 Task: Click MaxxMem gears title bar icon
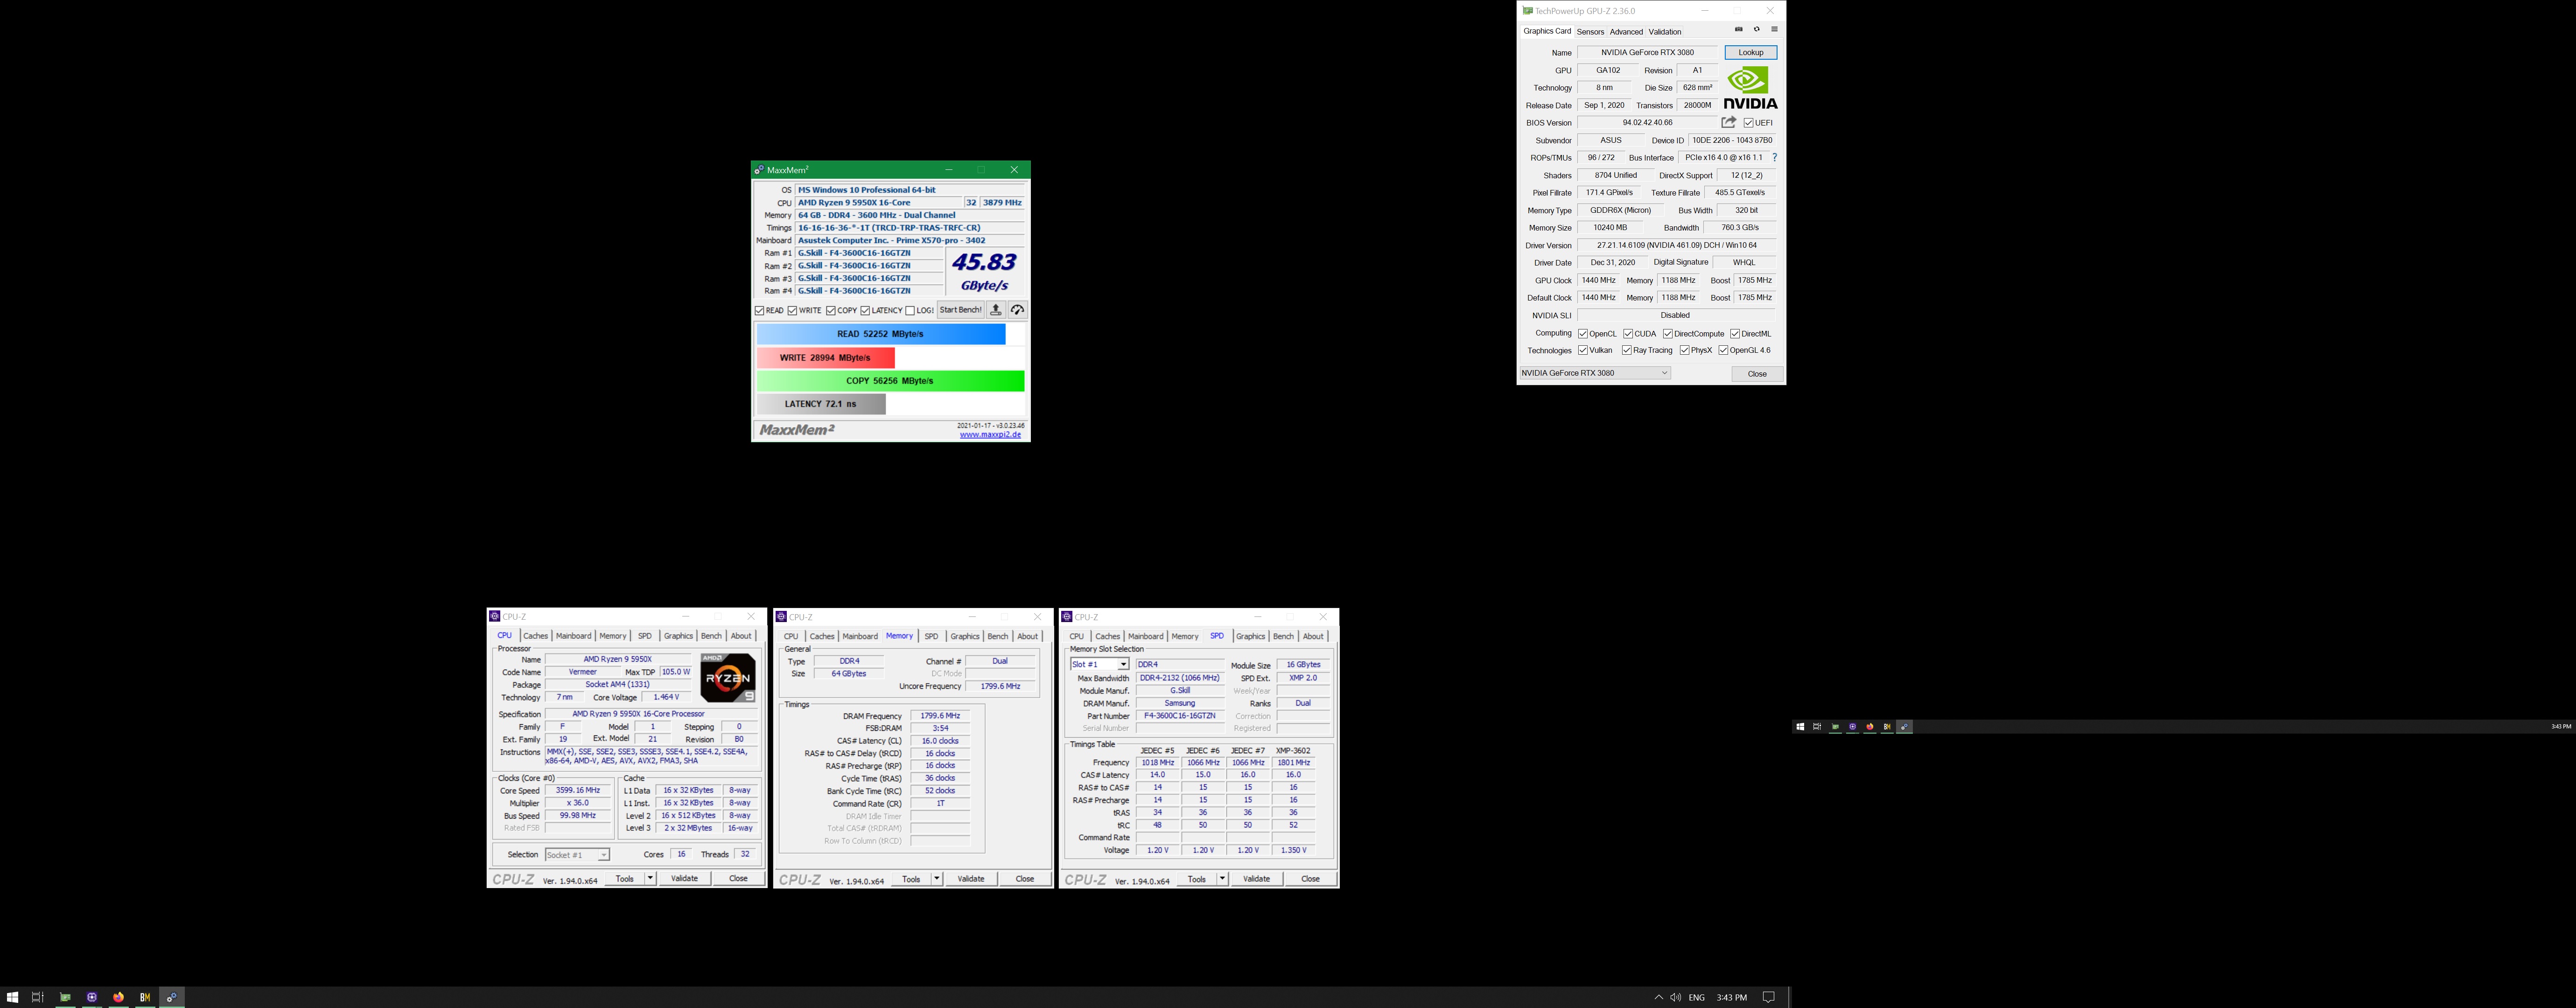click(759, 170)
